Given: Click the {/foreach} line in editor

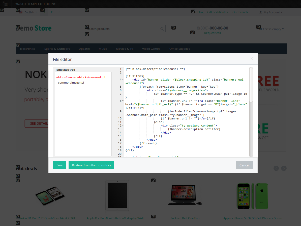Looking at the screenshot, I should 148,143.
